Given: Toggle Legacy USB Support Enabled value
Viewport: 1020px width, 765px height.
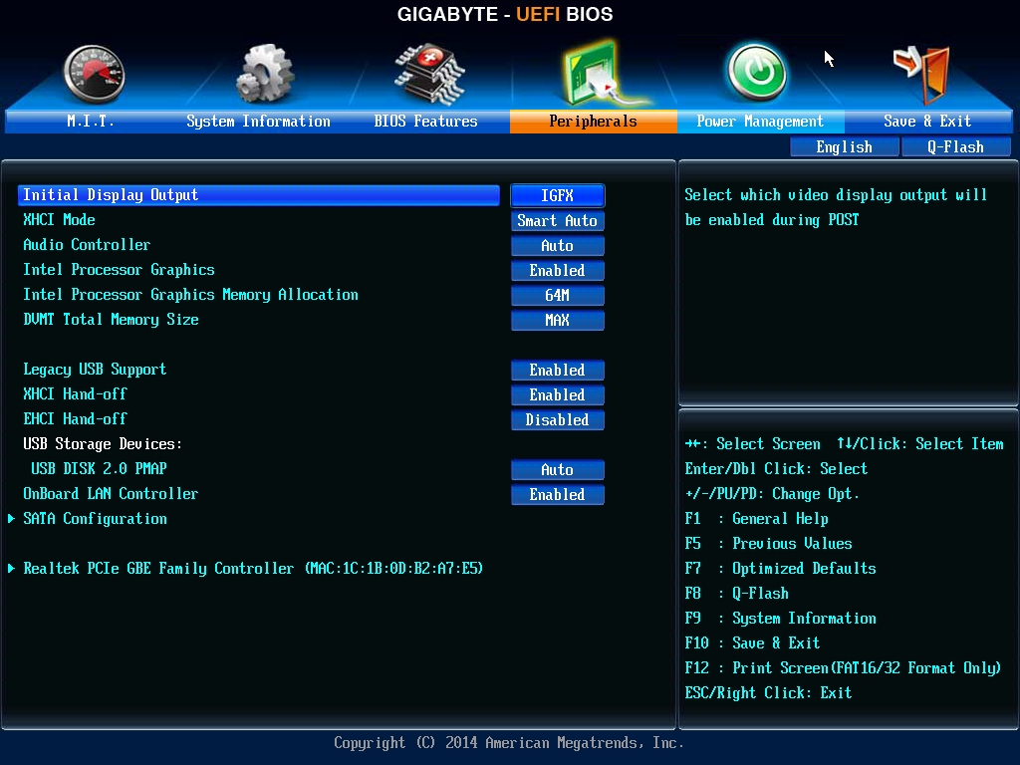Looking at the screenshot, I should pos(558,370).
